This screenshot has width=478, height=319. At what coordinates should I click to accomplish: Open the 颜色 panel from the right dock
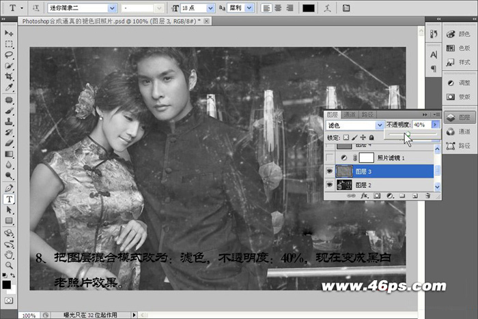pyautogui.click(x=457, y=33)
